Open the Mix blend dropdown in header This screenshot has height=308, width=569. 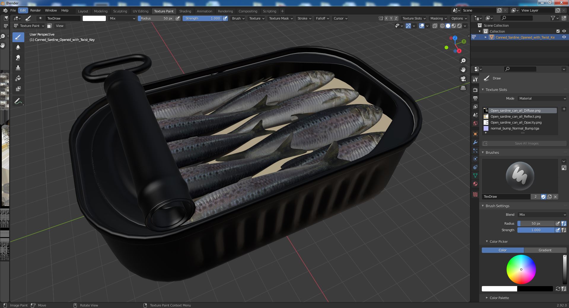(122, 18)
